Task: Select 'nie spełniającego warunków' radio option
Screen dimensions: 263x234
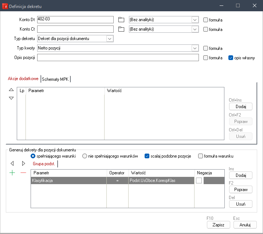Action: [x=85, y=156]
